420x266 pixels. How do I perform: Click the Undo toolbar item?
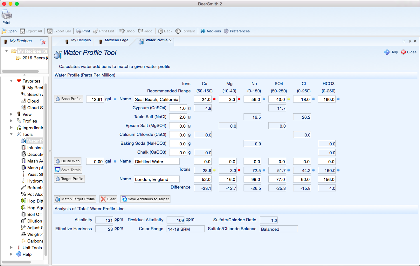pyautogui.click(x=127, y=31)
